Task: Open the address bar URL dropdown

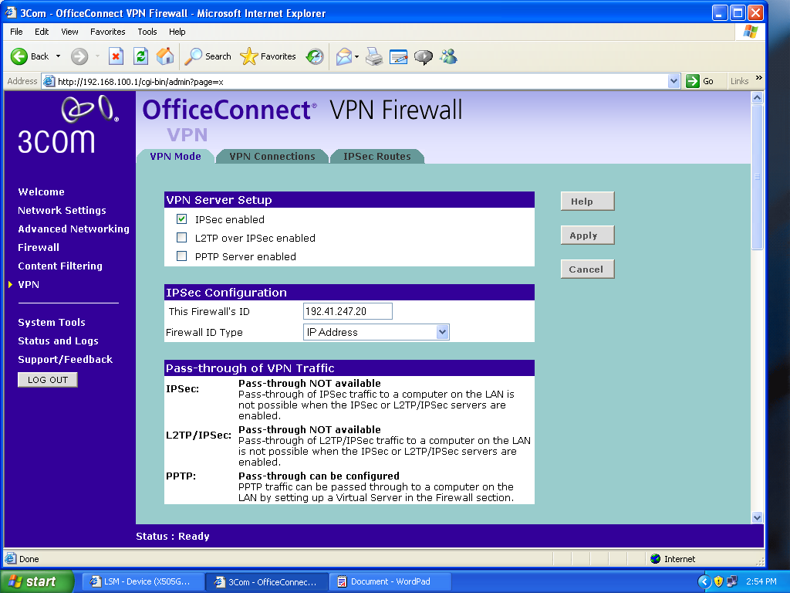Action: pyautogui.click(x=674, y=81)
